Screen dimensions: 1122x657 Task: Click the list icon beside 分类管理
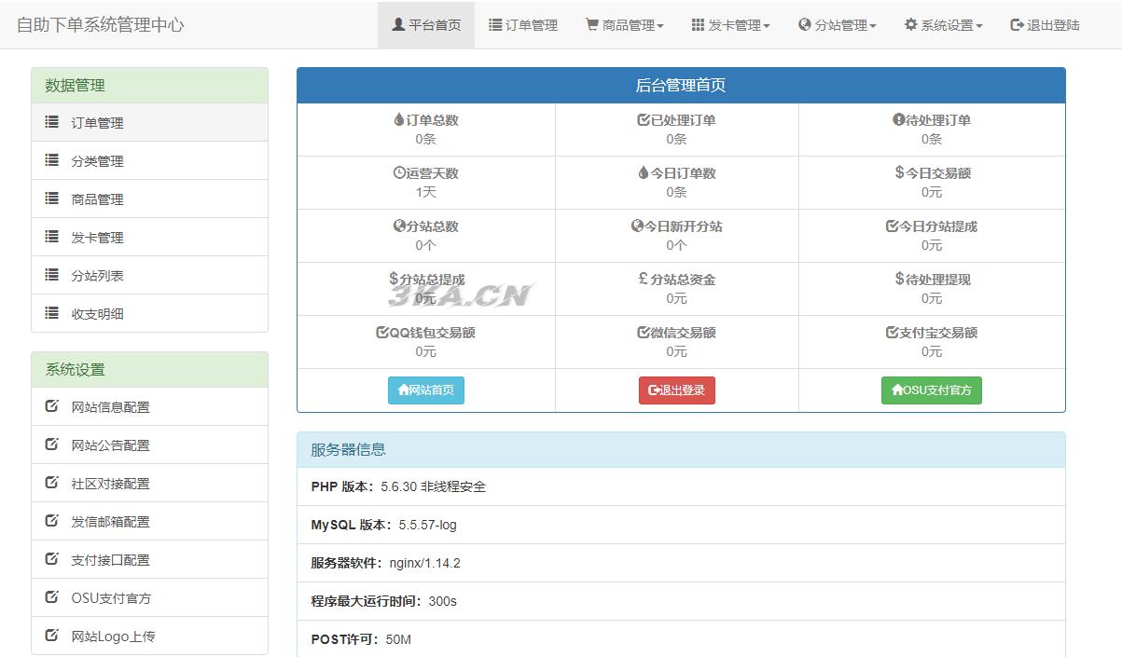coord(52,160)
